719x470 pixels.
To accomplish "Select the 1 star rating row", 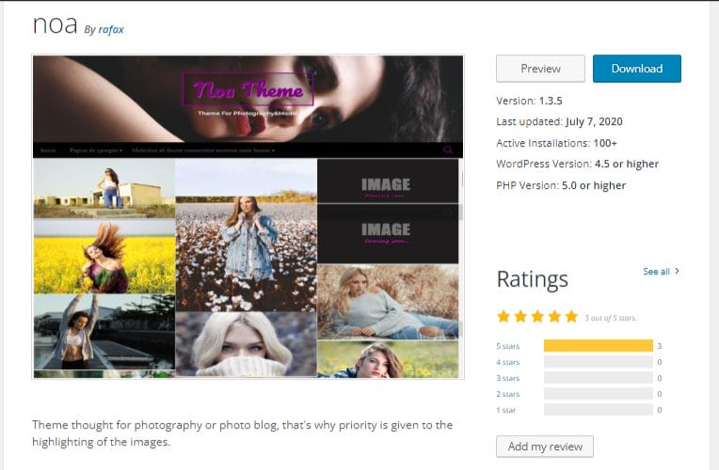I will click(x=579, y=410).
